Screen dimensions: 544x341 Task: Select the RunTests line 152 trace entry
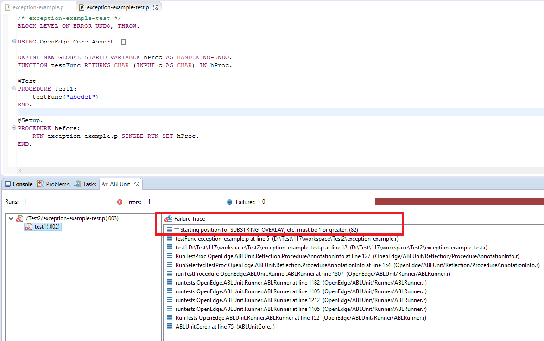(301, 318)
